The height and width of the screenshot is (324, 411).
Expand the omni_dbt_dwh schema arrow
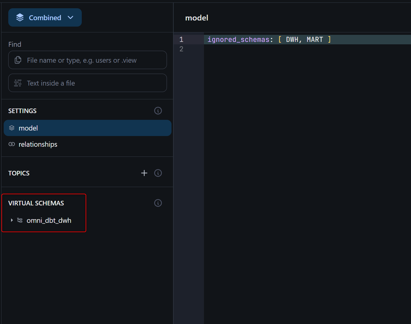pos(12,220)
